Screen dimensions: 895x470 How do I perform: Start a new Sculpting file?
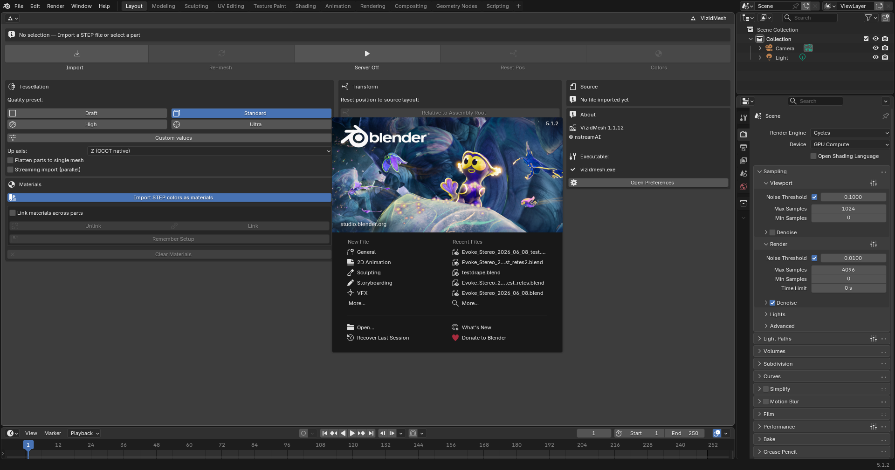click(369, 272)
